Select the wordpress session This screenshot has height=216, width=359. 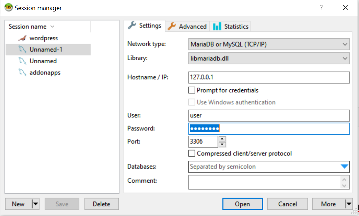[44, 38]
